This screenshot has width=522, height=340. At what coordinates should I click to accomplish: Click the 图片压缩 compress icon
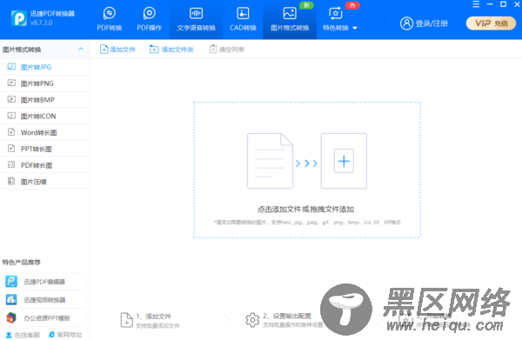[x=11, y=181]
